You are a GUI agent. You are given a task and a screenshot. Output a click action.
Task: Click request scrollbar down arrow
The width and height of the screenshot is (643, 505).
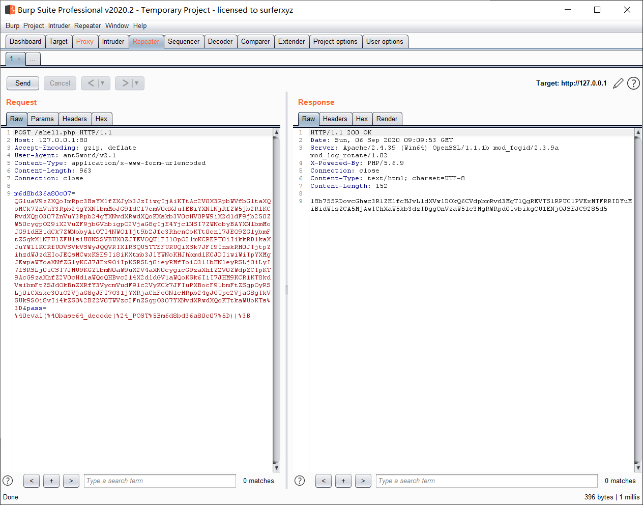pyautogui.click(x=277, y=468)
